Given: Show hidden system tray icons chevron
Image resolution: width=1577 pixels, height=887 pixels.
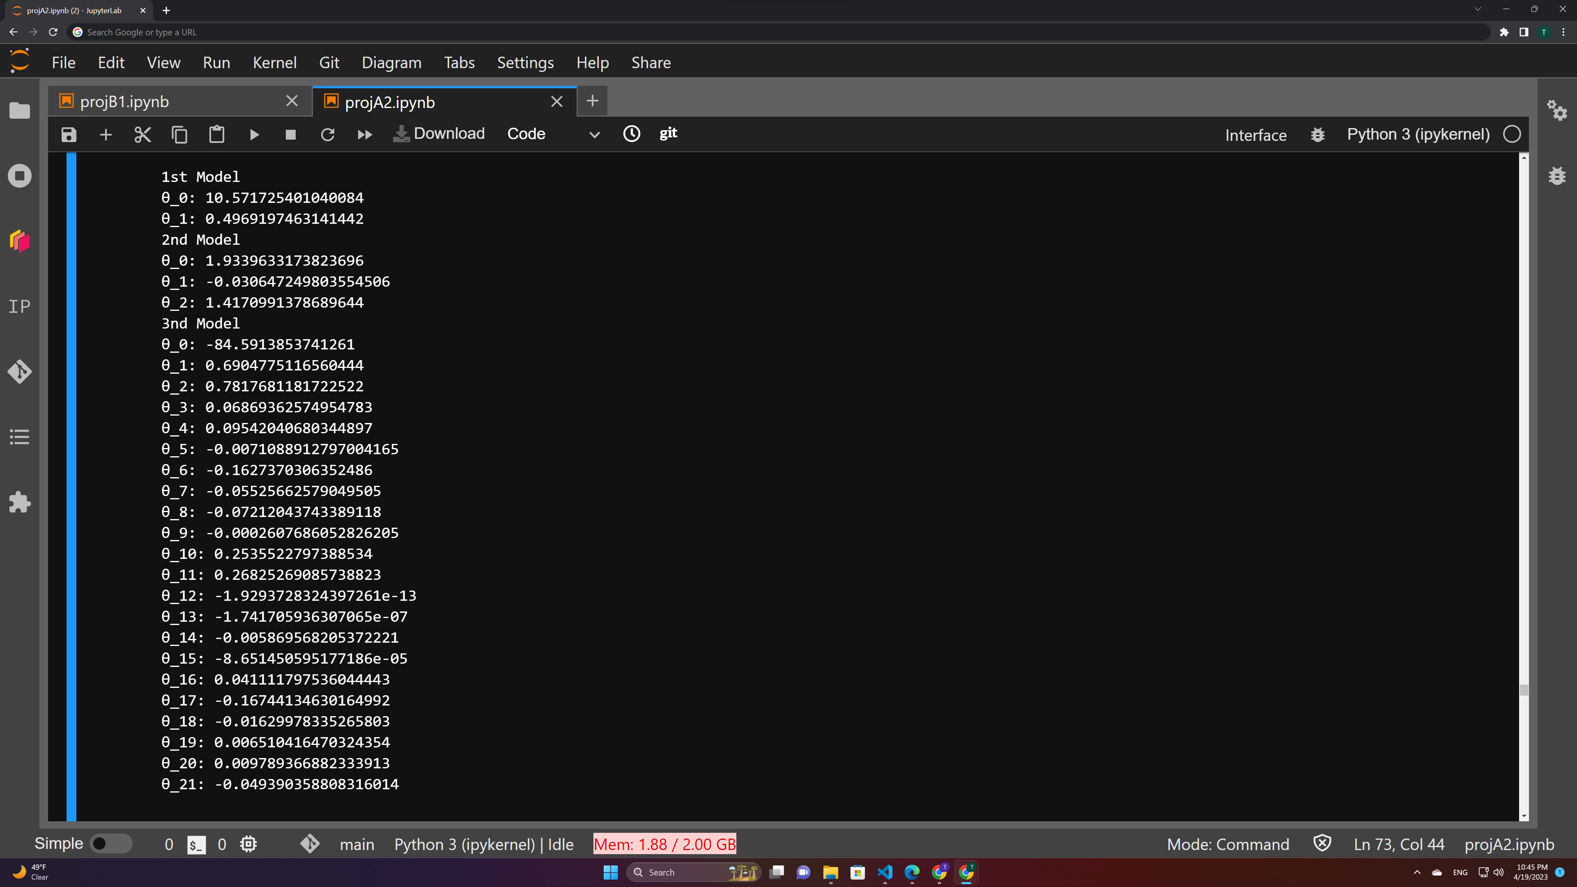Looking at the screenshot, I should click(1416, 872).
